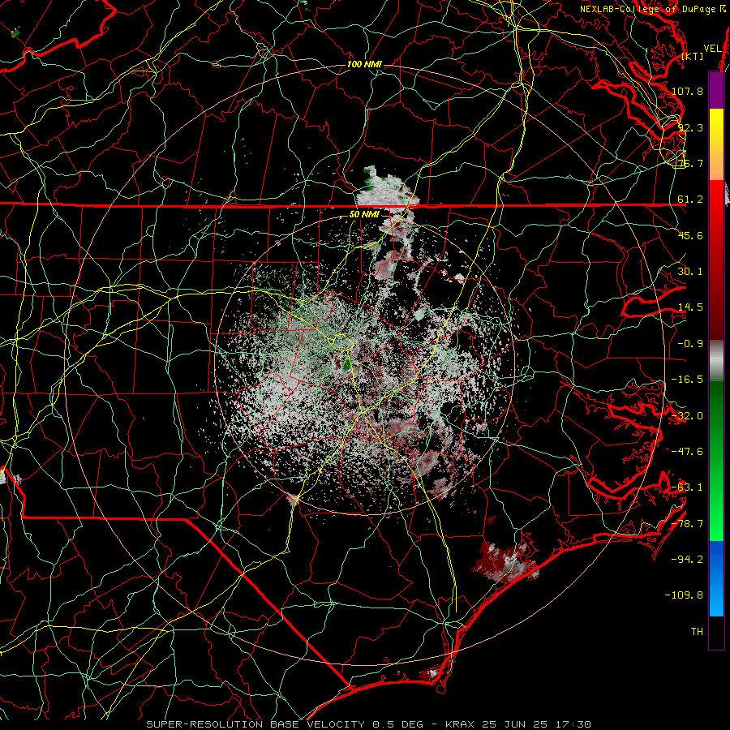Click the -63.1 scale value

pyautogui.click(x=687, y=487)
